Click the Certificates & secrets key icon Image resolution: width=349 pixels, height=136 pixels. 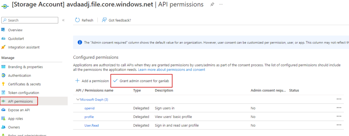[x=3, y=84]
